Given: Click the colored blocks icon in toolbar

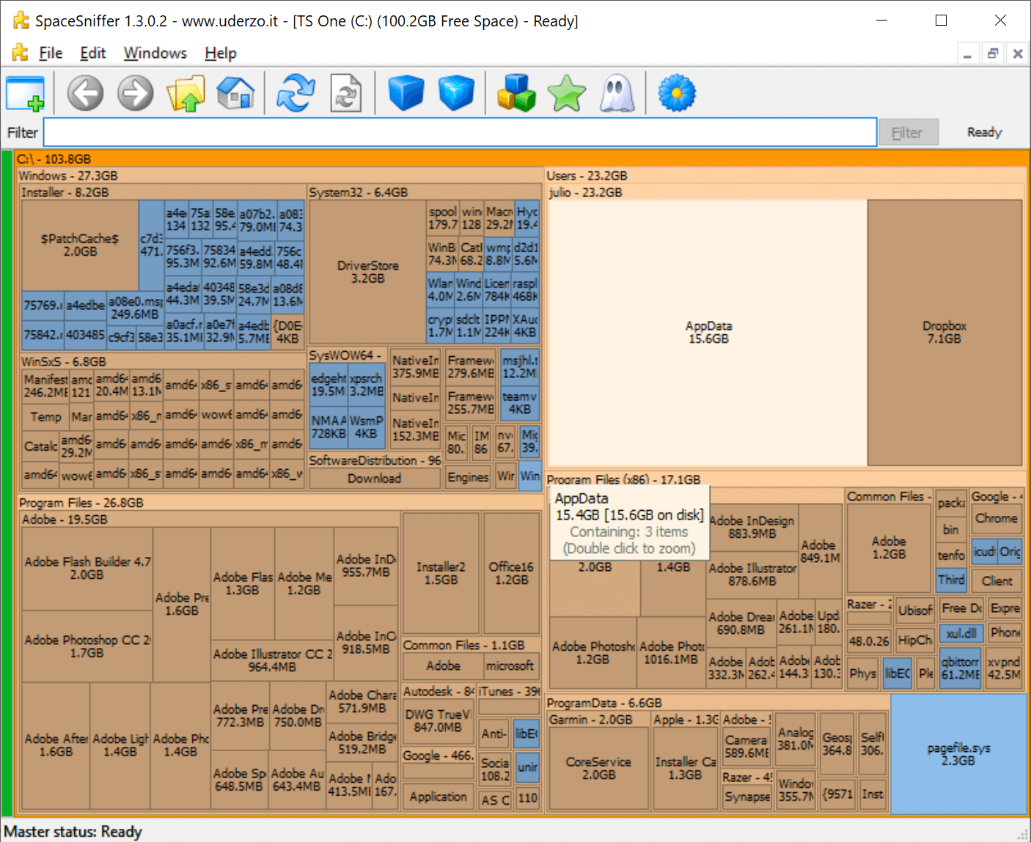Looking at the screenshot, I should click(x=516, y=94).
